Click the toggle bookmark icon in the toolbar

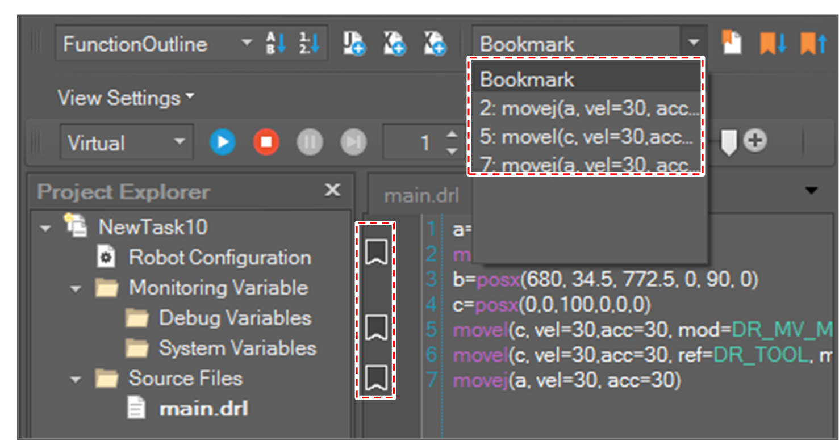[732, 43]
